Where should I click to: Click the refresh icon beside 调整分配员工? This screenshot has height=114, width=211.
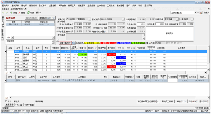(x=73, y=43)
